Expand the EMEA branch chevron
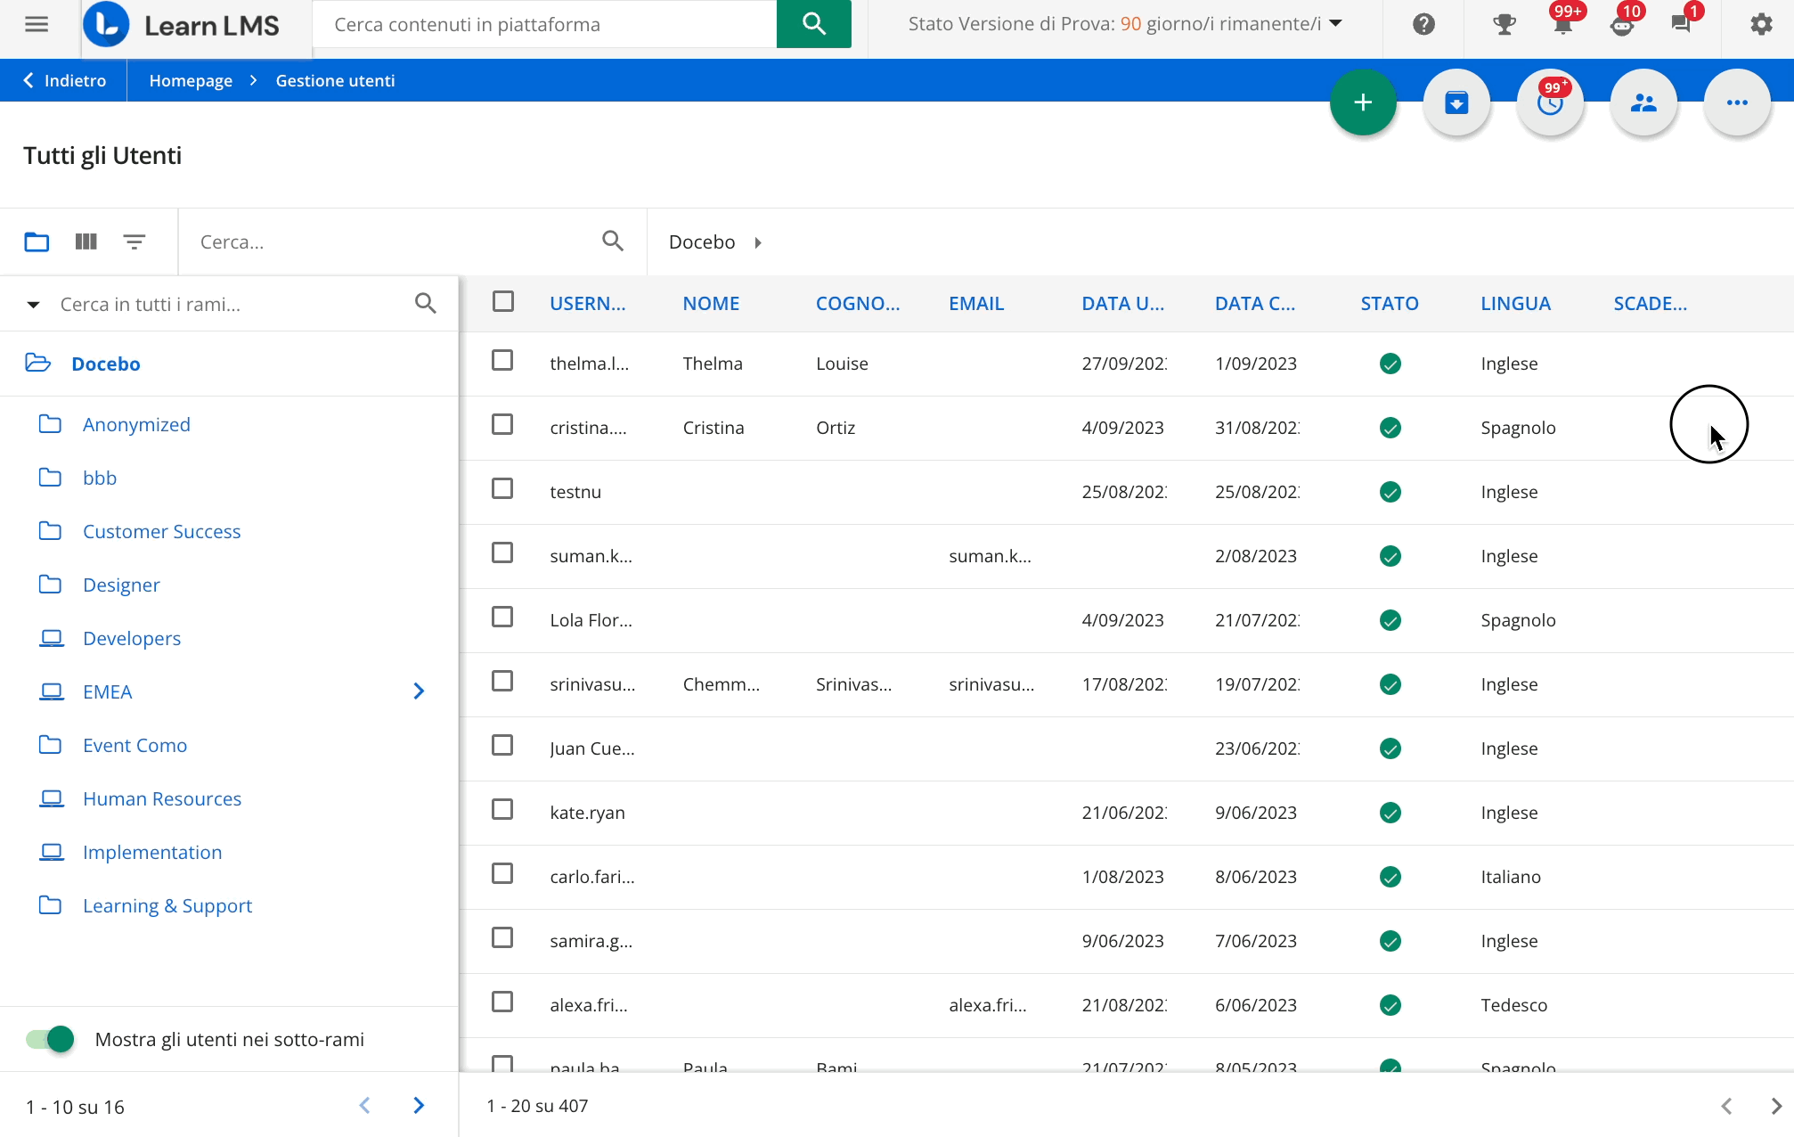This screenshot has height=1137, width=1794. click(419, 691)
